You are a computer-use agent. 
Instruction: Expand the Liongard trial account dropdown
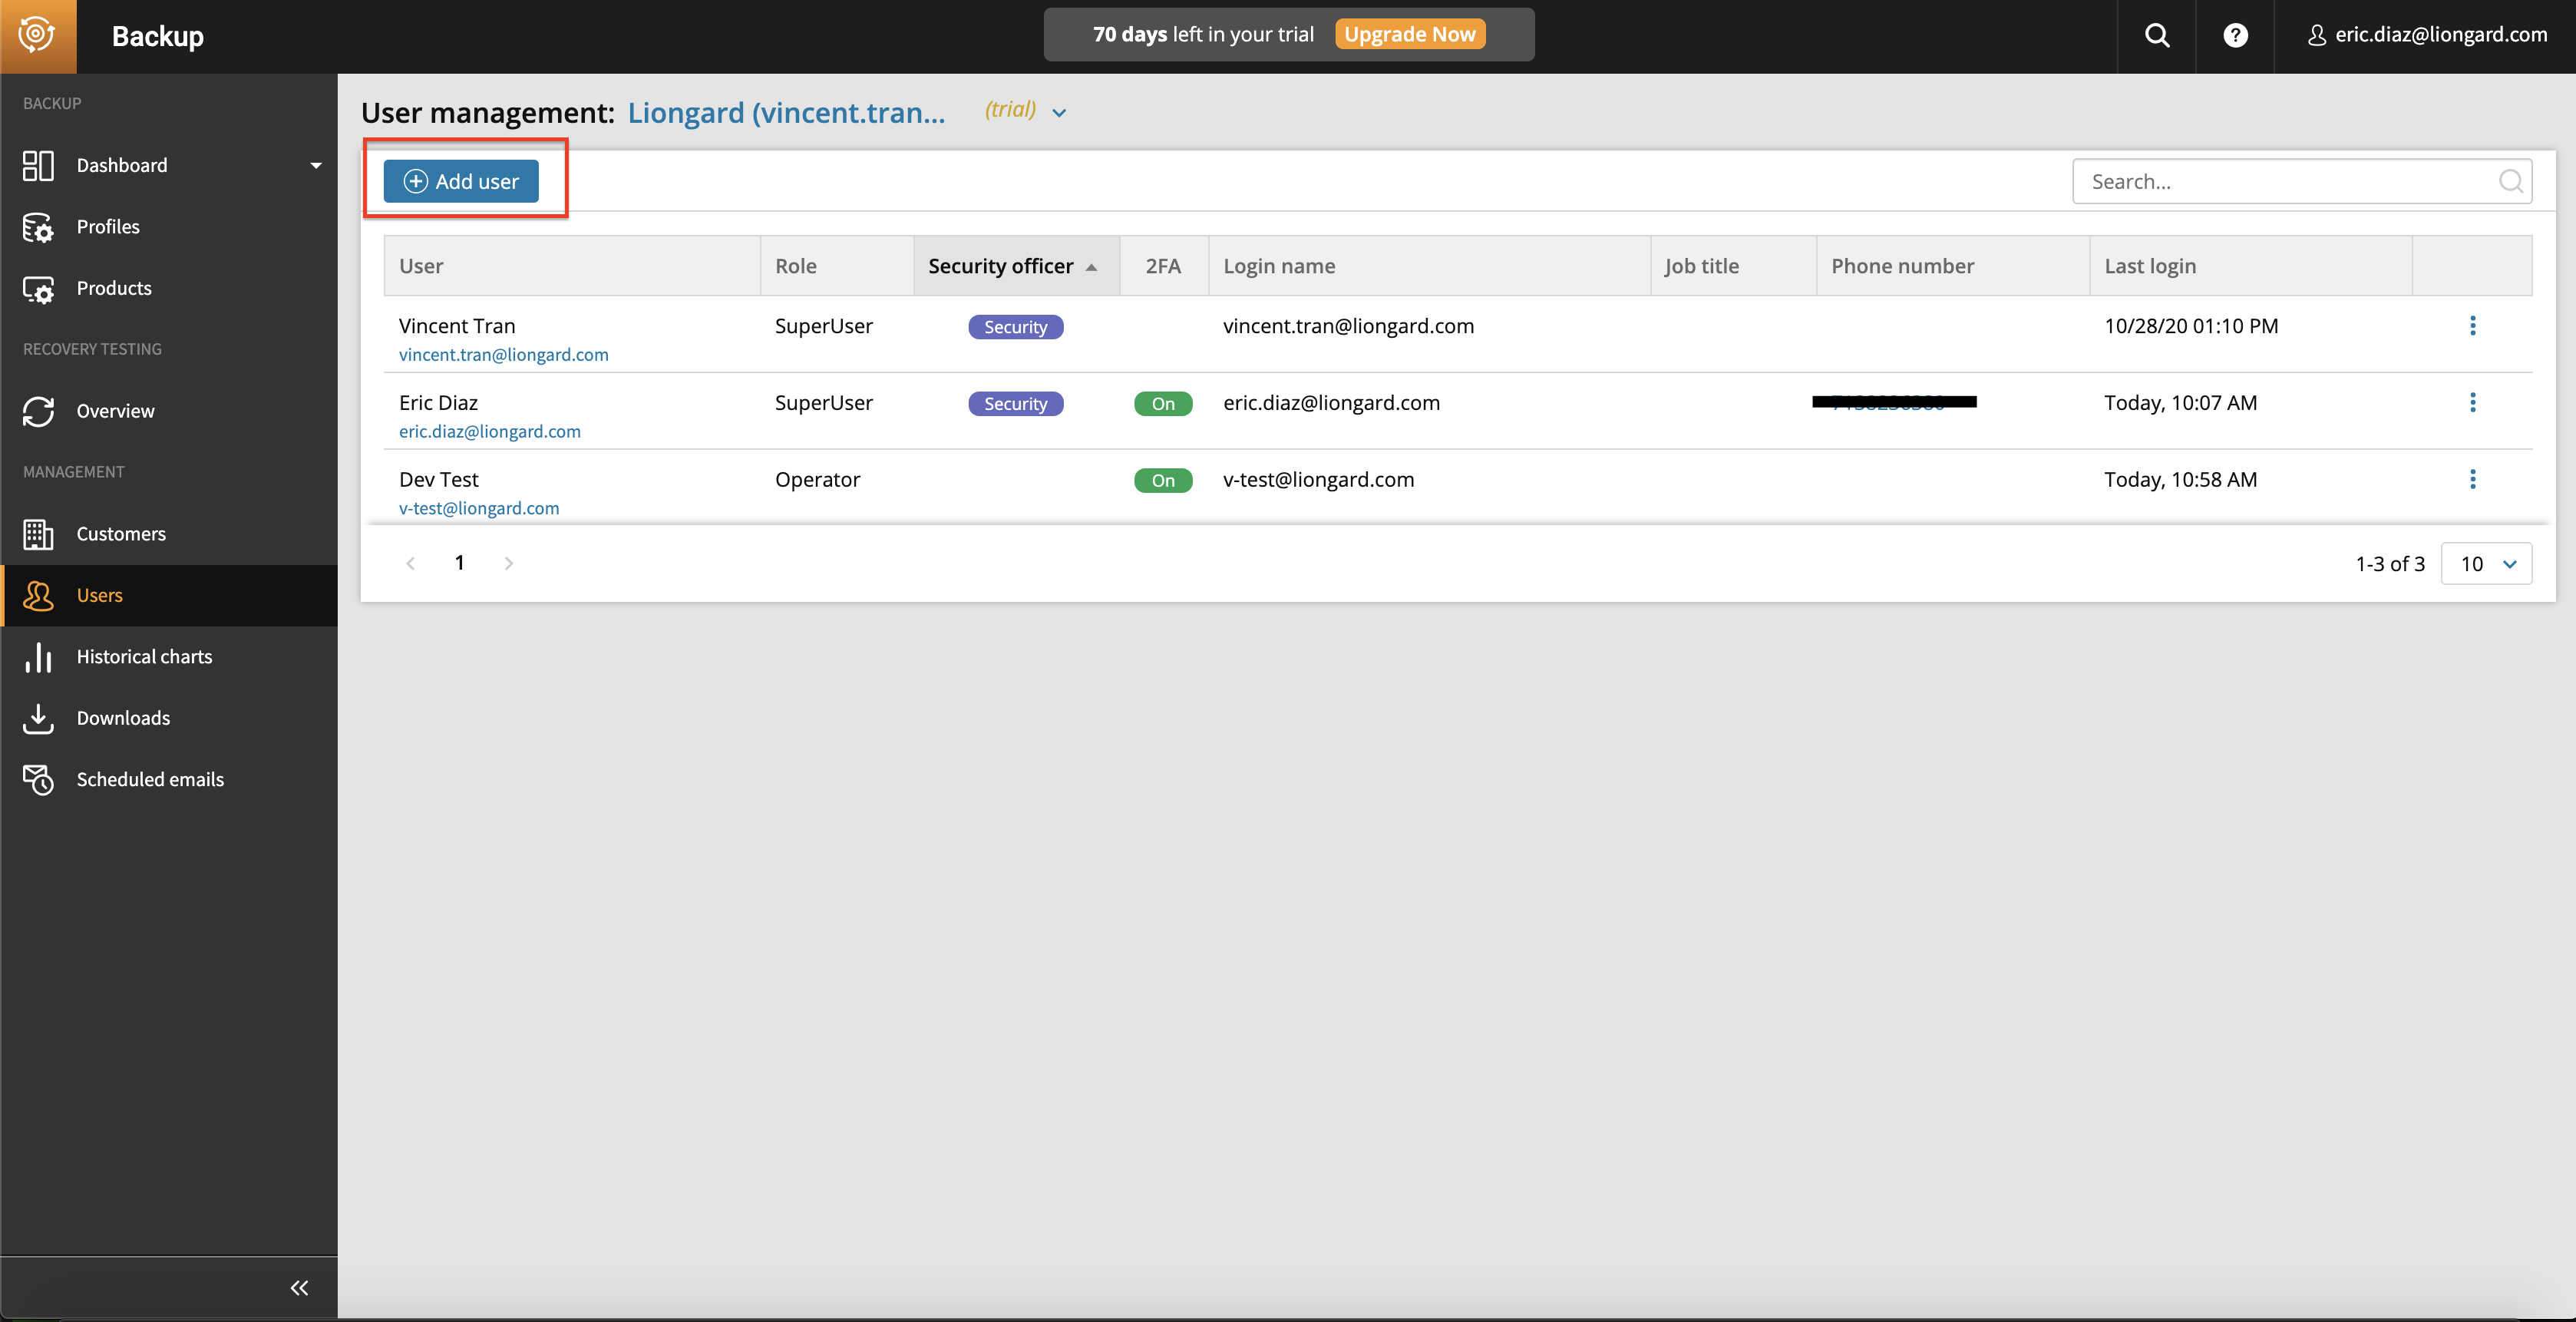click(1059, 113)
